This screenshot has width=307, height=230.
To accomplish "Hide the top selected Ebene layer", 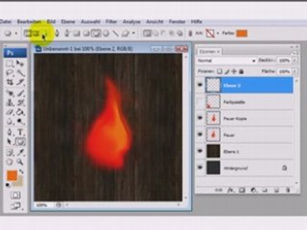I will (200, 85).
